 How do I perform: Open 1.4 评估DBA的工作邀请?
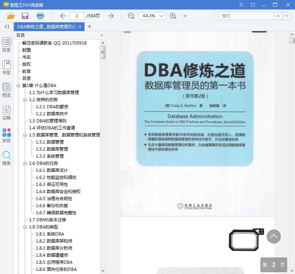[x=52, y=128]
